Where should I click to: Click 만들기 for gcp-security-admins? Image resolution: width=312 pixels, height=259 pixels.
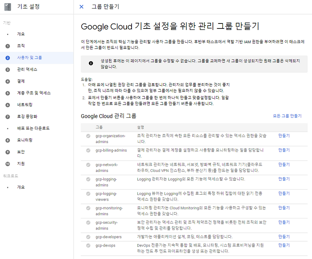284,222
